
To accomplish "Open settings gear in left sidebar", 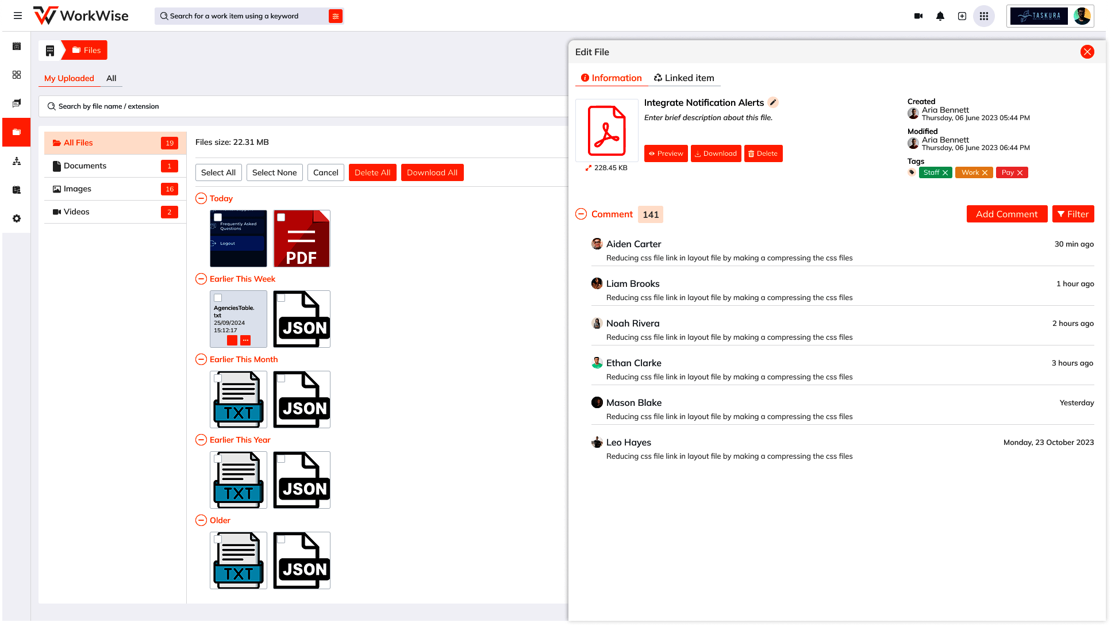I will tap(17, 218).
